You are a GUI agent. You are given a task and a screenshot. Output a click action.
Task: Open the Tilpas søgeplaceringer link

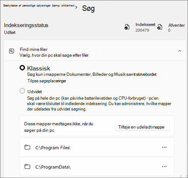(x=47, y=81)
